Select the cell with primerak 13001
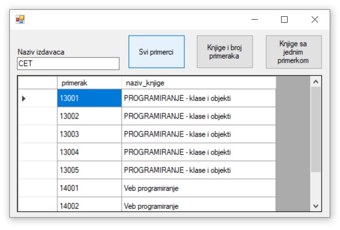 click(x=89, y=98)
